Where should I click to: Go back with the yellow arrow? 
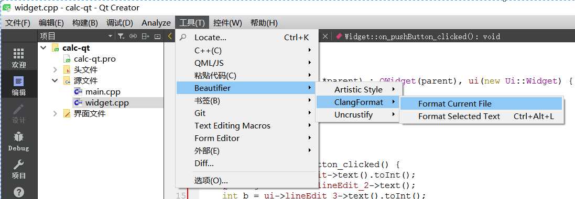[x=170, y=36]
